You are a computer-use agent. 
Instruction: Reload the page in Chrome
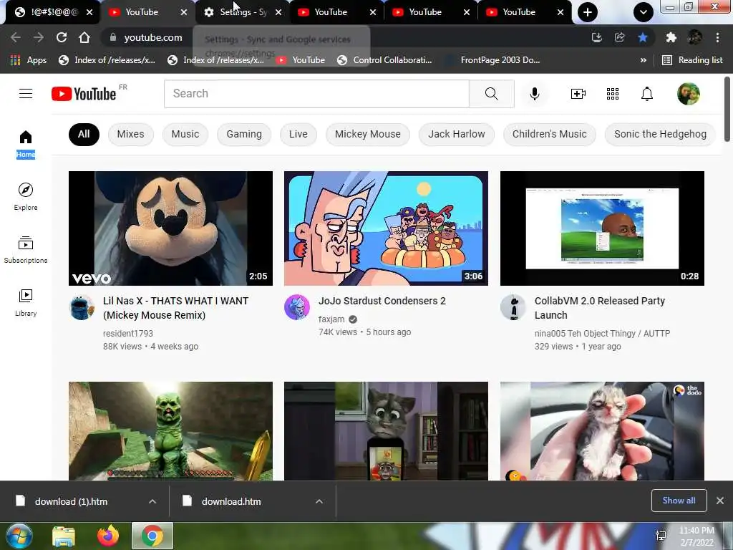[x=62, y=37]
